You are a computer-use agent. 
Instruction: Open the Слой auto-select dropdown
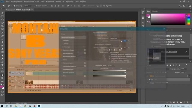[28, 6]
